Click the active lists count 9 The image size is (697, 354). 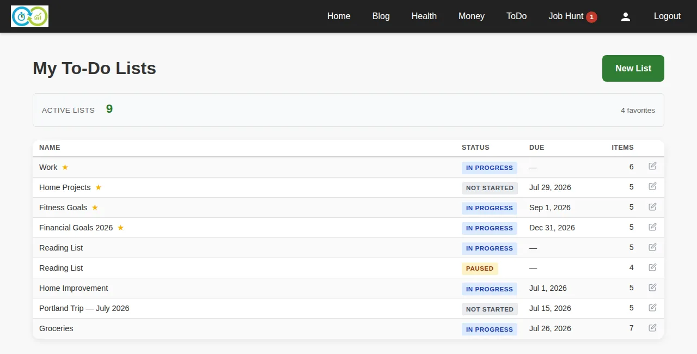(109, 109)
